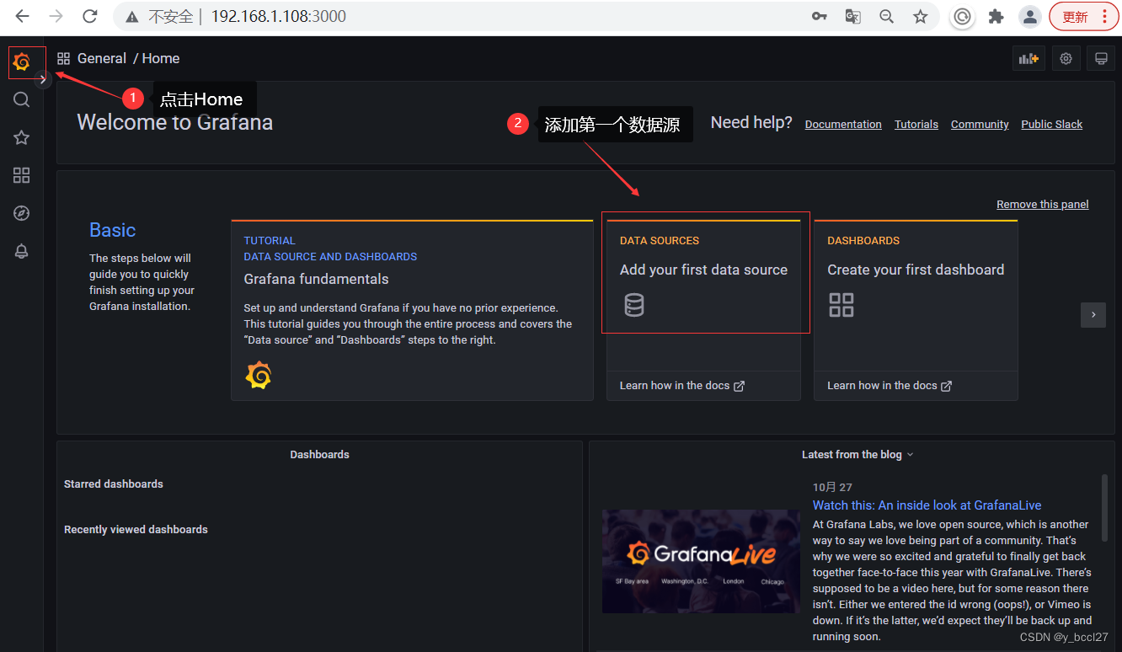The width and height of the screenshot is (1122, 652).
Task: Open blog post An inside look at GrafanaLive
Action: 927,505
